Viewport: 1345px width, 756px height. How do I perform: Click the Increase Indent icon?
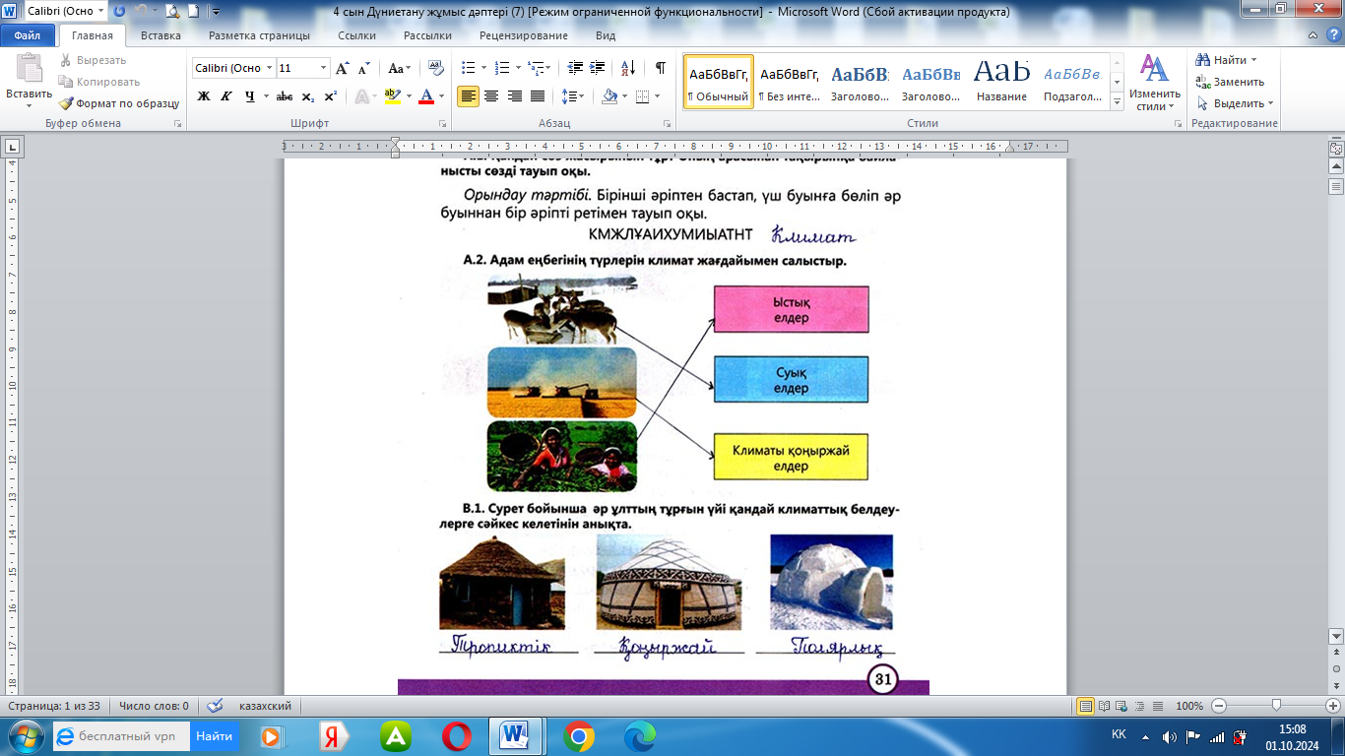pos(597,68)
